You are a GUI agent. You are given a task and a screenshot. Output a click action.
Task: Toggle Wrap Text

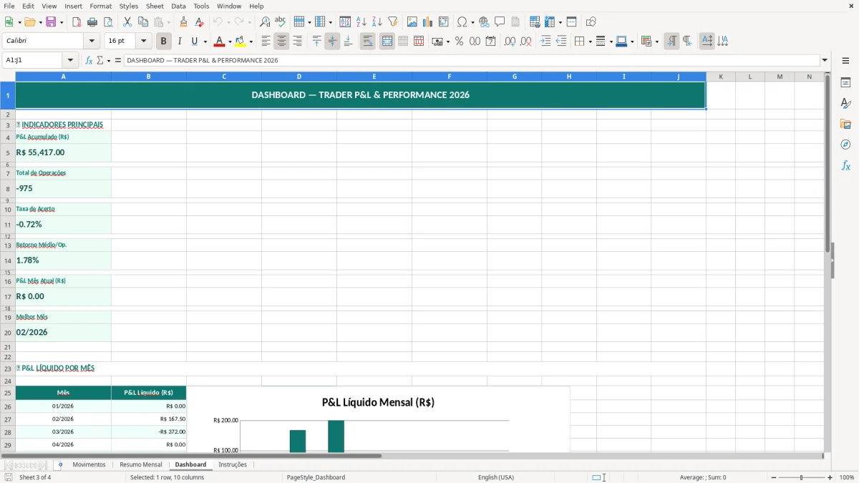pos(367,42)
